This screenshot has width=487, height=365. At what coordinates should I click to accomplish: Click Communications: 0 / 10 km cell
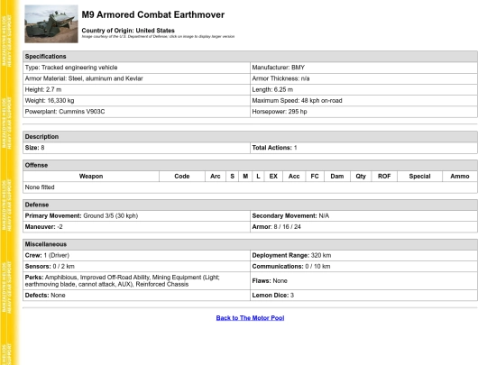pyautogui.click(x=363, y=266)
